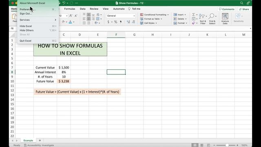
Task: Open the font size dropdown arrow
Action: point(66,16)
